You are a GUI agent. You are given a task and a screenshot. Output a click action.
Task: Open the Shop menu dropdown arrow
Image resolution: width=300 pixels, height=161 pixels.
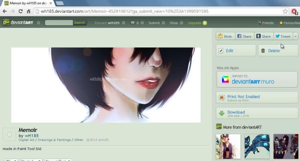click(181, 23)
